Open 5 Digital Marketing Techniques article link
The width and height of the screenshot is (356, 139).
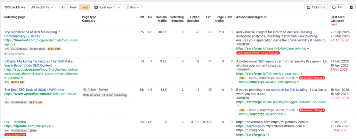click(38, 63)
